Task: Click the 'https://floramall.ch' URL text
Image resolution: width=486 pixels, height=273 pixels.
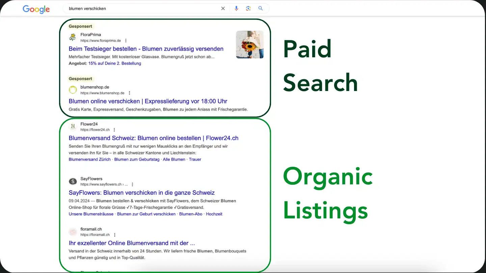Action: pos(95,235)
